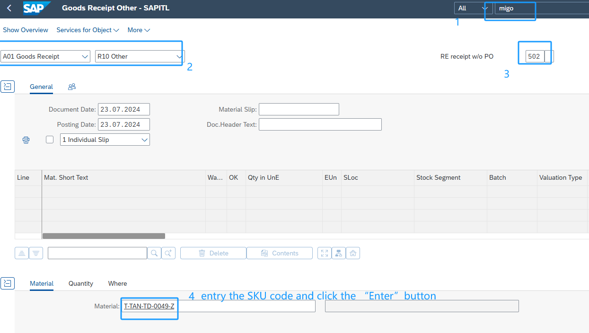Image resolution: width=589 pixels, height=333 pixels.
Task: Expand the 1 Individual Slip dropdown
Action: [x=105, y=140]
